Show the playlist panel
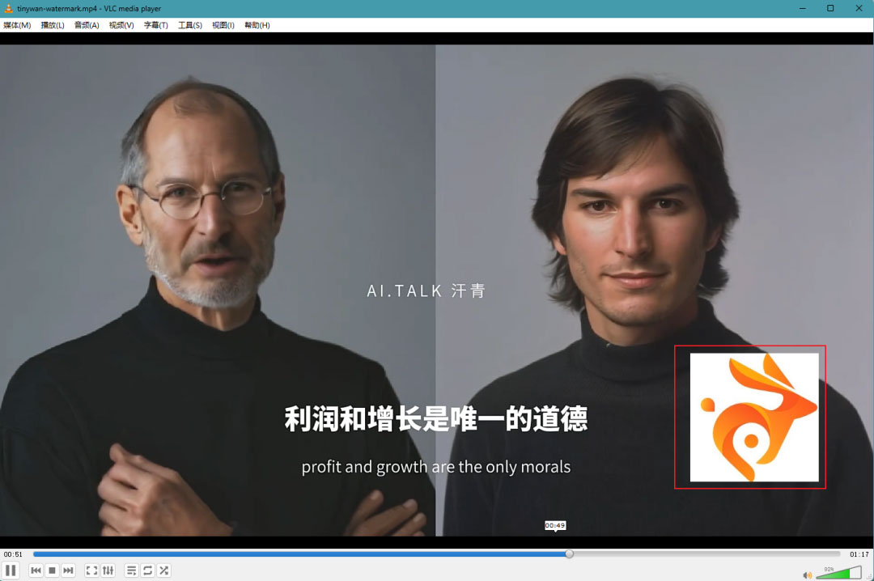 pyautogui.click(x=131, y=570)
